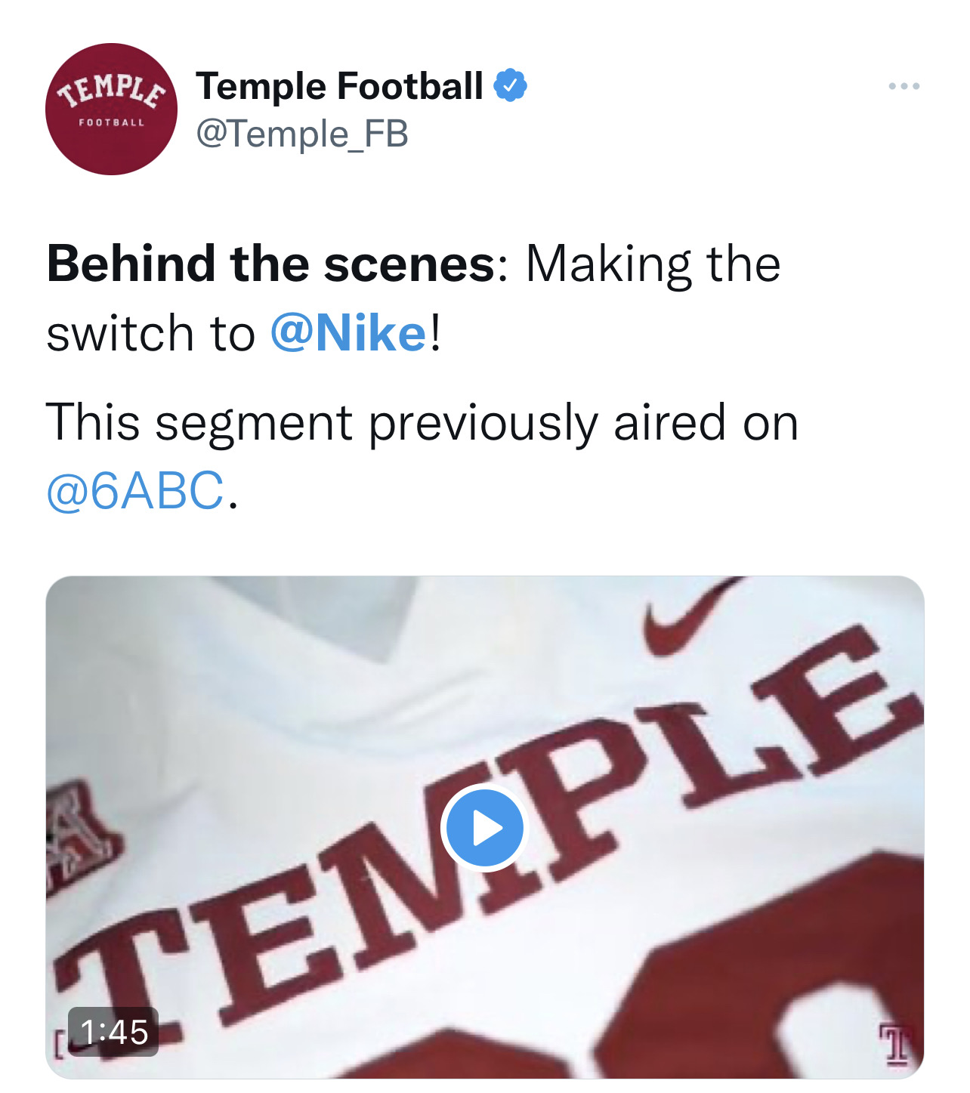Viewport: 970px width, 1093px height.
Task: Open the three-dot more options menu
Action: coord(904,86)
